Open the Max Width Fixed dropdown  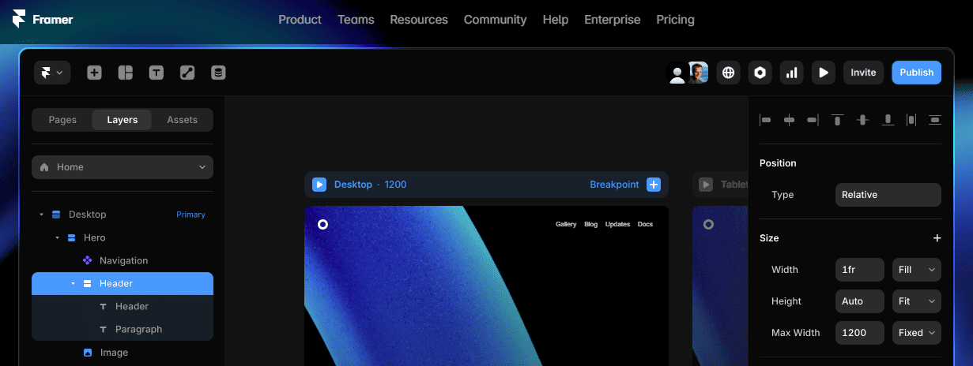pos(917,333)
